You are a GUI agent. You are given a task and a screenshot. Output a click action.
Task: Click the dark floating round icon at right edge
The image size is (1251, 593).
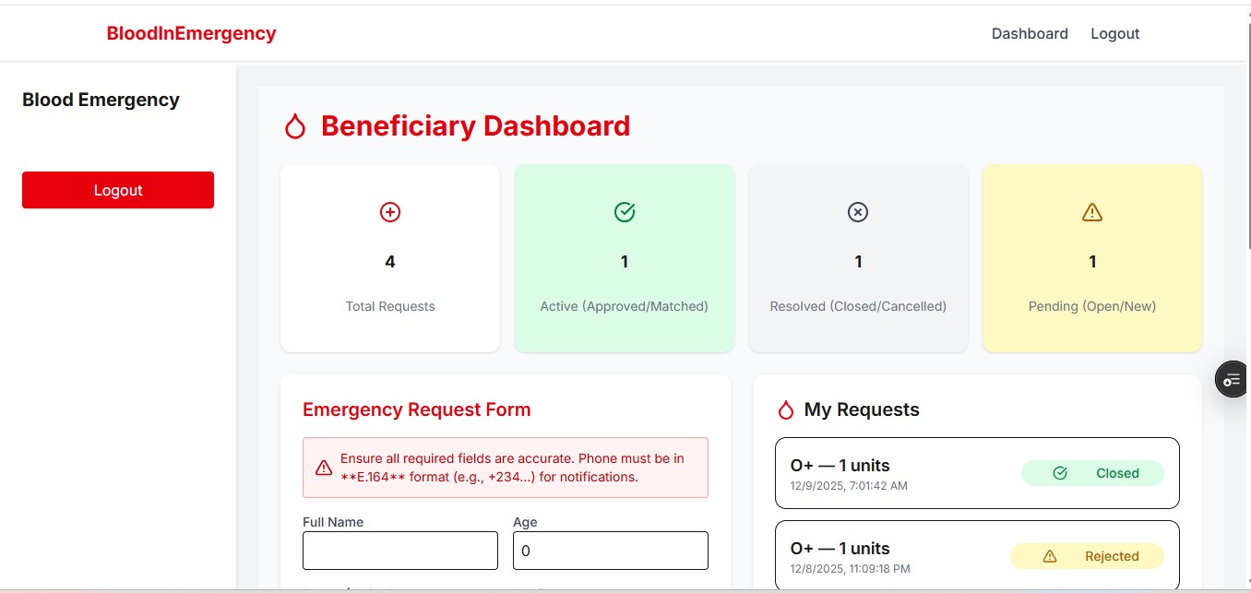(1232, 380)
